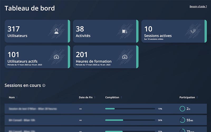This screenshot has width=211, height=132.
Task: Click the '2/2' participation count
Action: (x=188, y=109)
